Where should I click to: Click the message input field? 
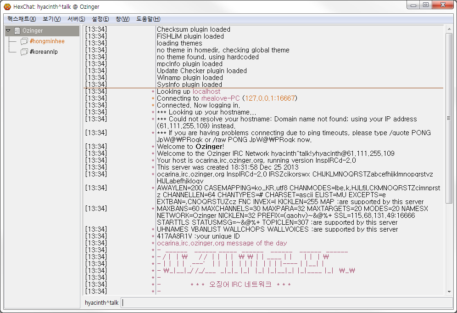[286, 302]
